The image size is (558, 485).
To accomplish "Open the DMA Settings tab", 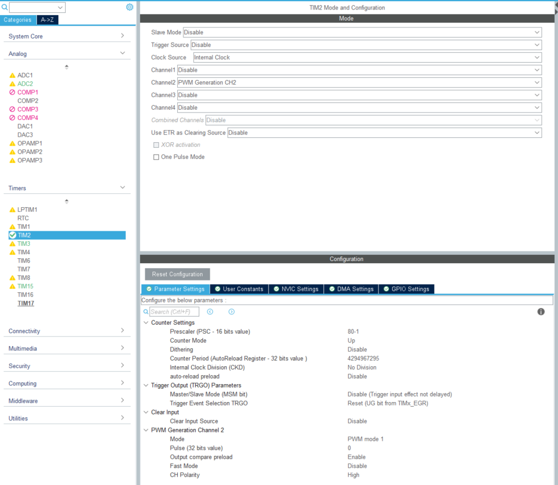I will click(x=351, y=289).
